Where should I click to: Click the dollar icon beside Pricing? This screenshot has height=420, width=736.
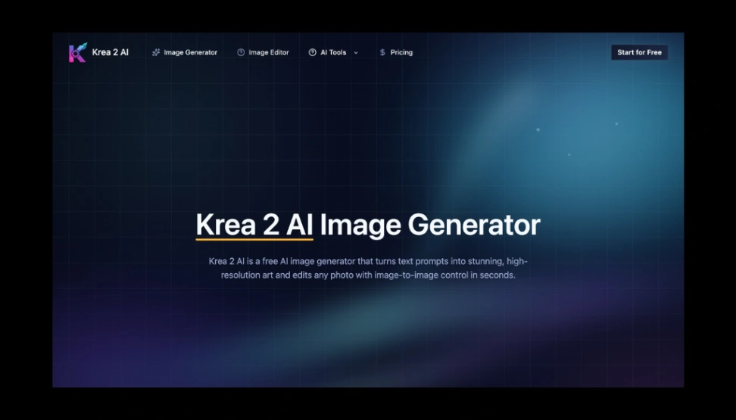click(382, 52)
